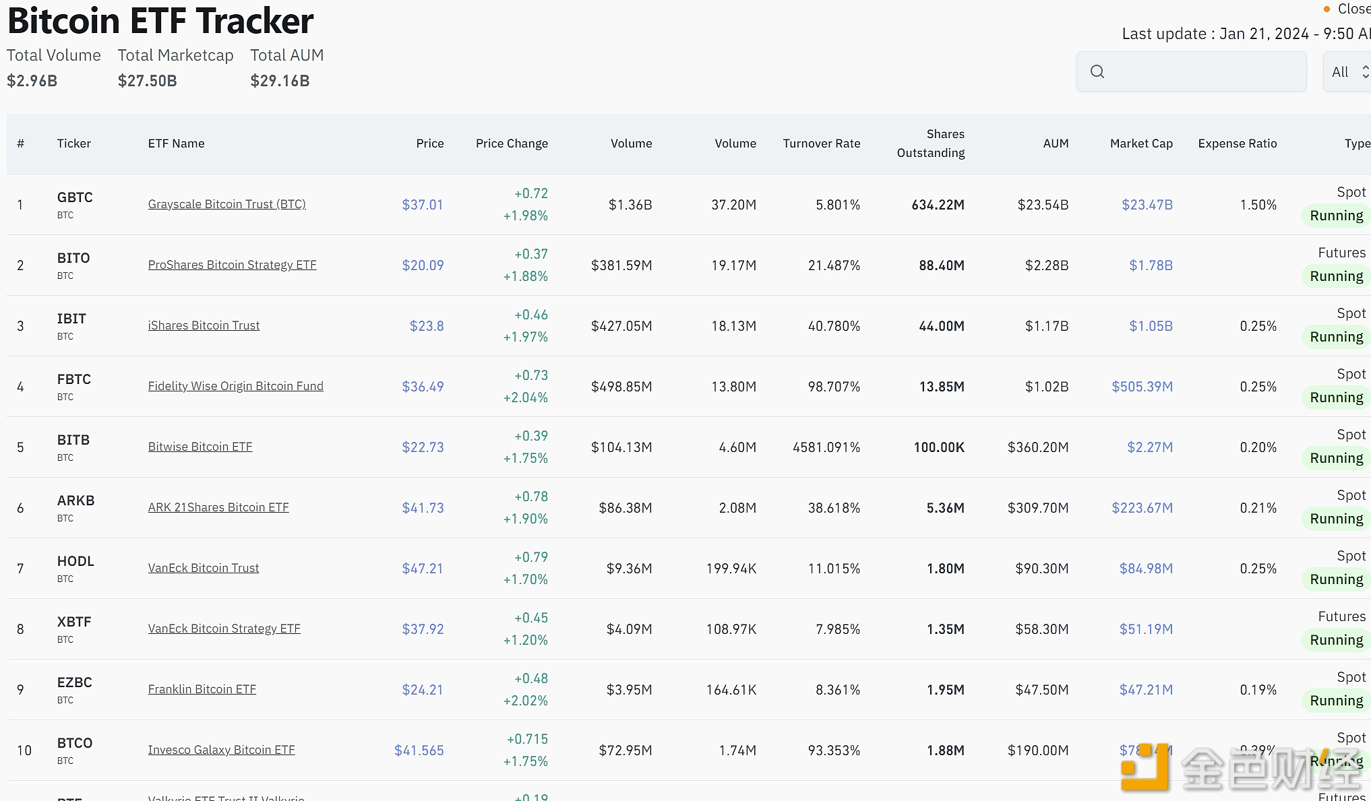The image size is (1371, 801).
Task: Sort by the ETF Name column header
Action: click(x=176, y=143)
